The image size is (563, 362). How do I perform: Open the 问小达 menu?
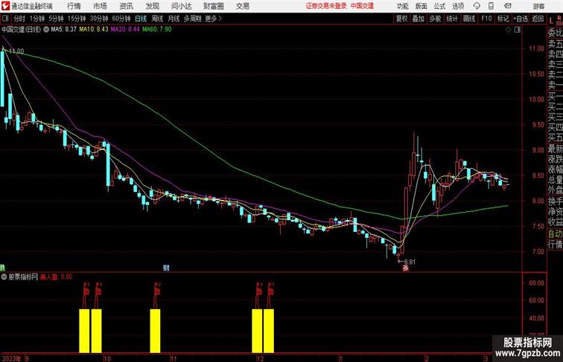tap(181, 6)
